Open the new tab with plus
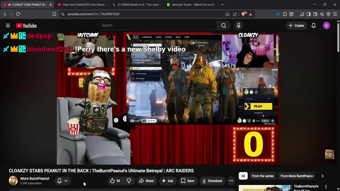This screenshot has width=340, height=191. pos(222,5)
